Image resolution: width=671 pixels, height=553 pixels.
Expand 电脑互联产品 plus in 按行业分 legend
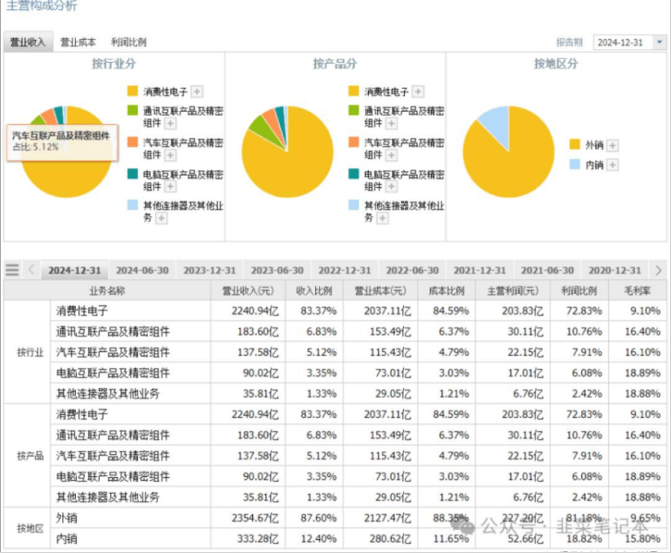point(170,186)
